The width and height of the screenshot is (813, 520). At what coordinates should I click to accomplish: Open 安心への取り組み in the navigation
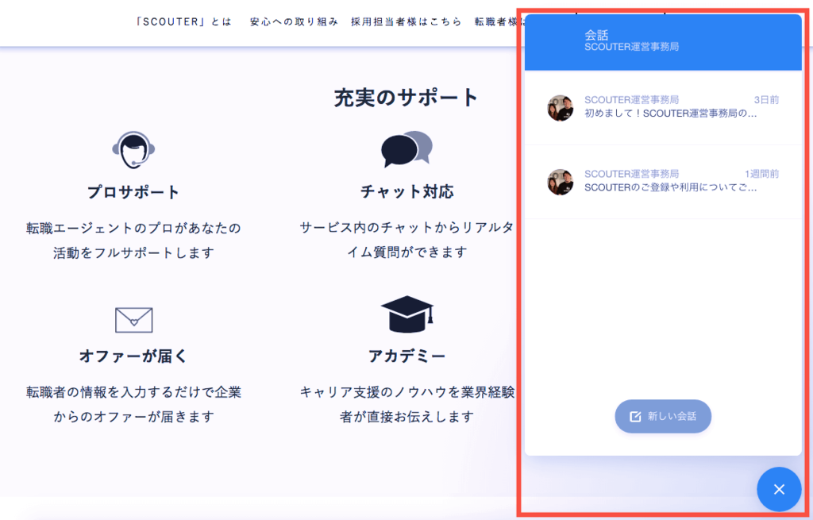294,21
